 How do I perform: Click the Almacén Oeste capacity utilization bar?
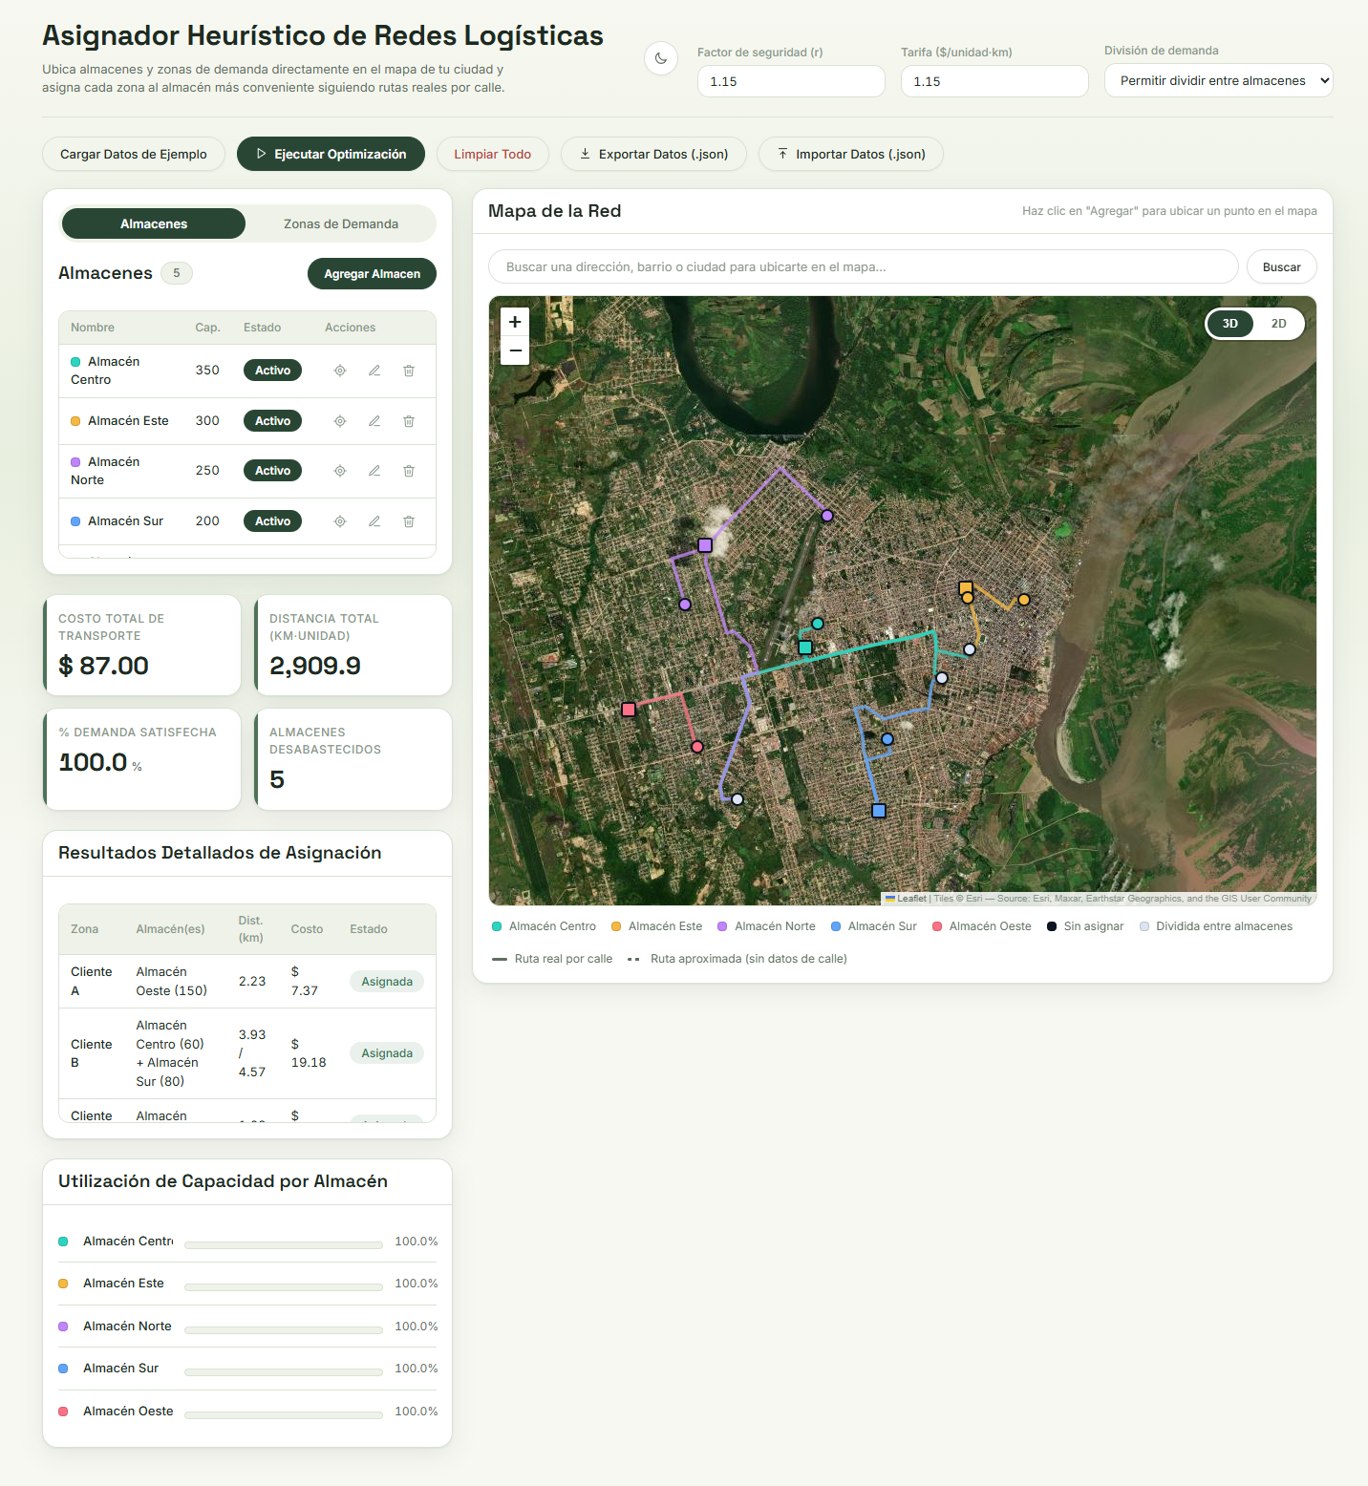(284, 1414)
